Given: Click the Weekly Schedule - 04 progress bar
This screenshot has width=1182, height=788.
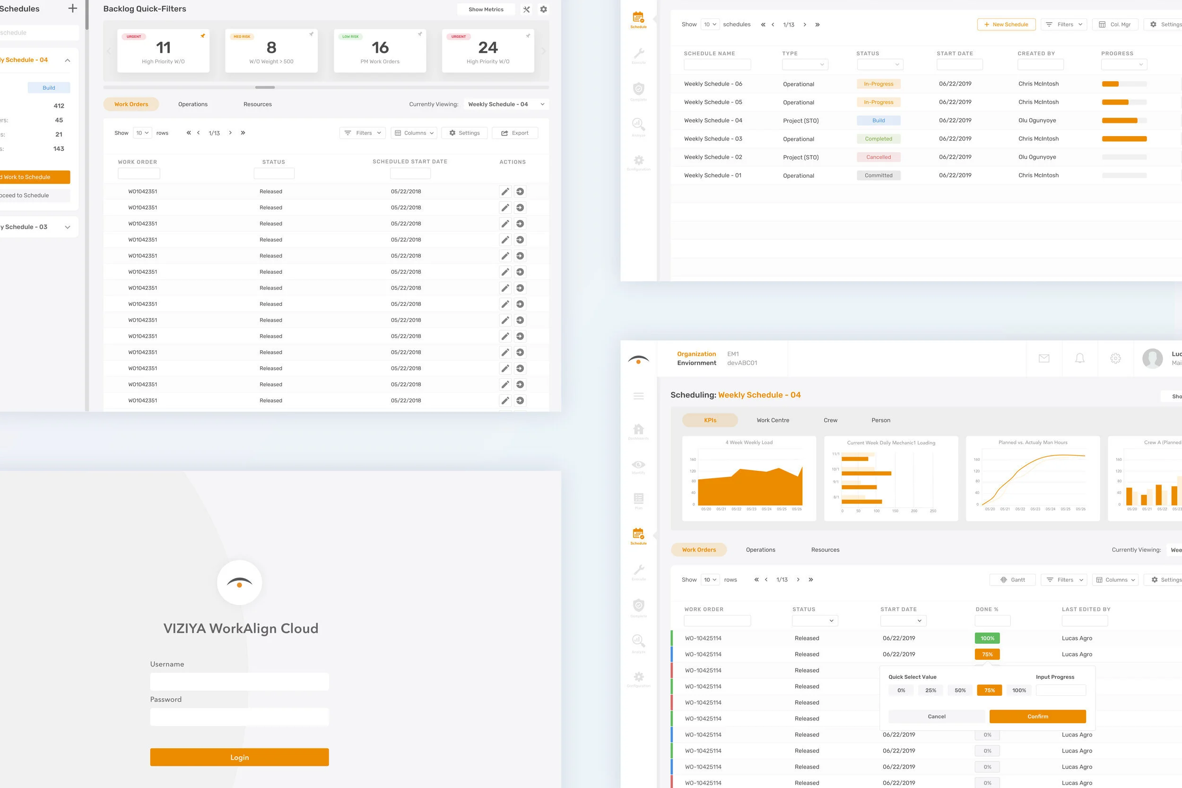Looking at the screenshot, I should 1124,121.
